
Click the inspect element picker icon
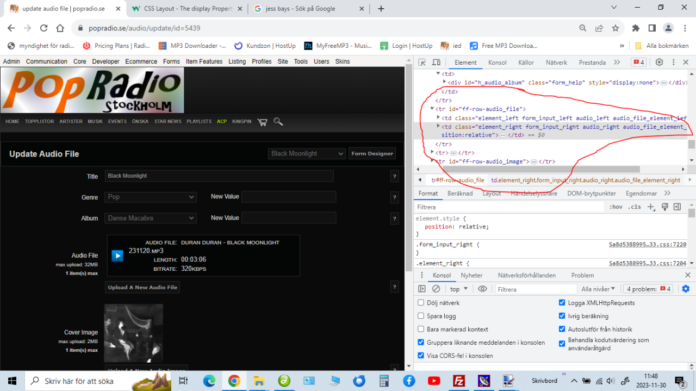[422, 63]
